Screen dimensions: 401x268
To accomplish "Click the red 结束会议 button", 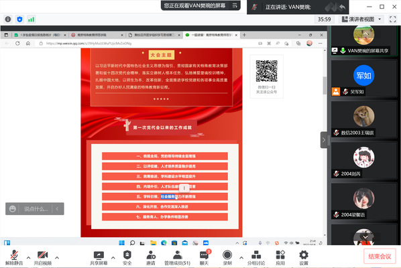I will (380, 256).
